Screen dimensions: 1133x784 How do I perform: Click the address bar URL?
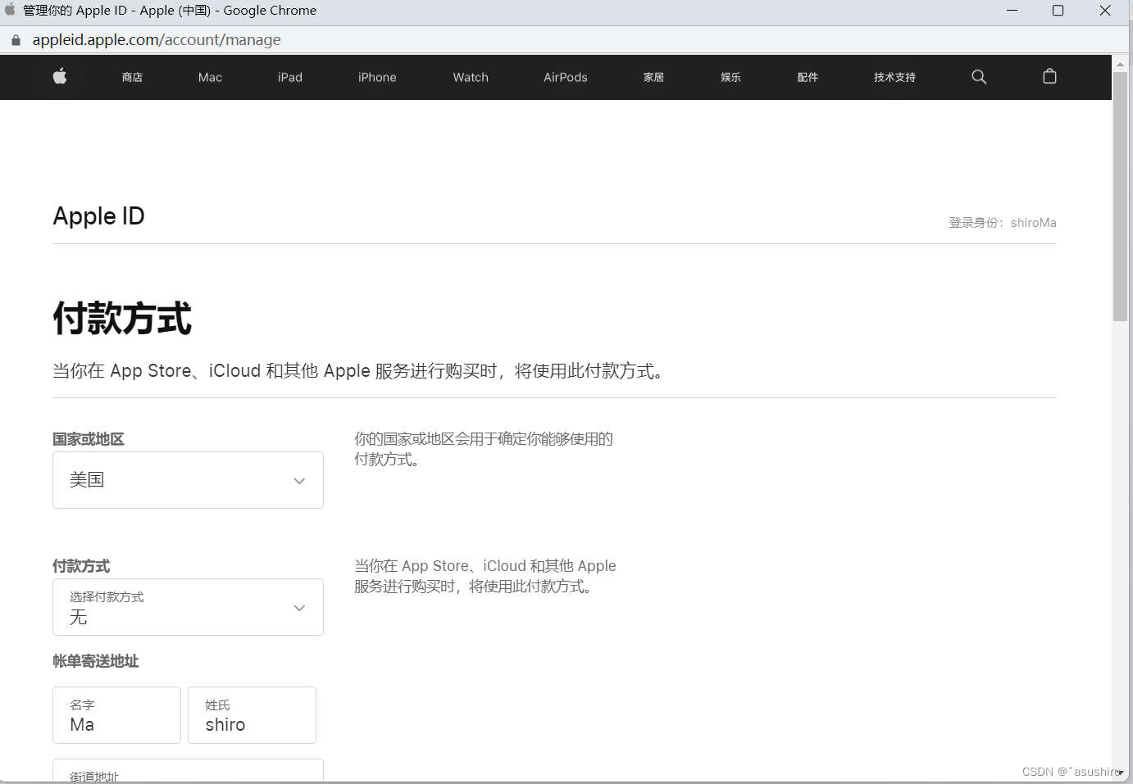click(157, 40)
